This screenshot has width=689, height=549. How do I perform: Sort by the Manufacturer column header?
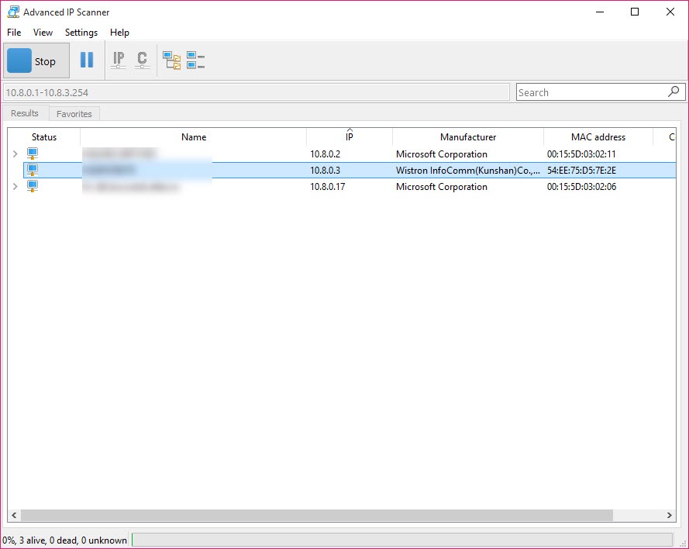tap(468, 137)
